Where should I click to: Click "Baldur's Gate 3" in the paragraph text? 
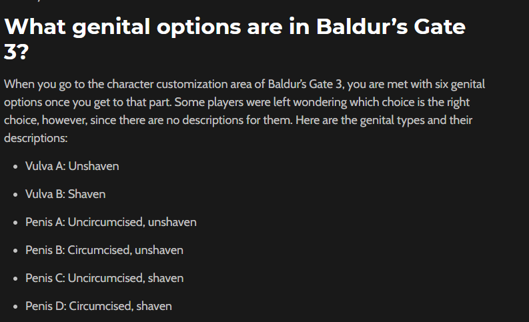pos(305,85)
